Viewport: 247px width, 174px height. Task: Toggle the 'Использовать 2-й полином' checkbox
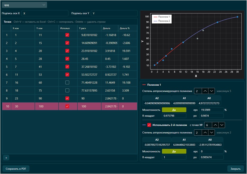(149, 125)
